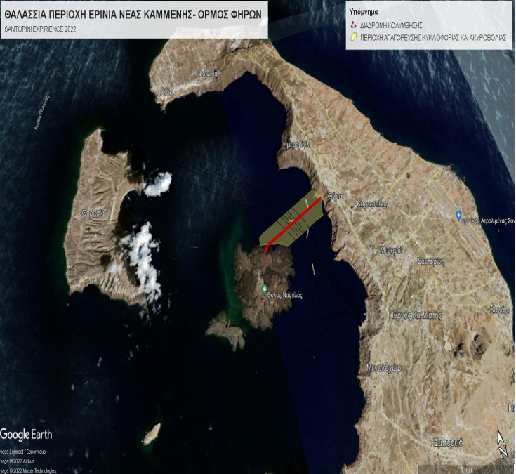Click the ΠΕΡΙΟΧΗ ΑΠΑΓΟΡΕΥΣΗΣ ΚΥΚΛΟΦΟΡΙΑΣ legend entry

coord(433,37)
